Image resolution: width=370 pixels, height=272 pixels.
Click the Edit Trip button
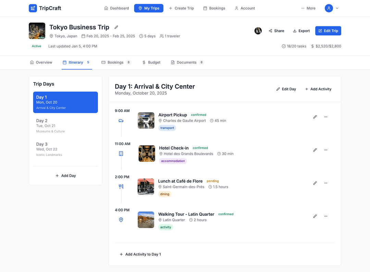click(328, 31)
